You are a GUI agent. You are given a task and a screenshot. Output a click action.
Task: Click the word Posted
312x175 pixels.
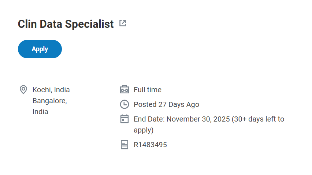(145, 104)
